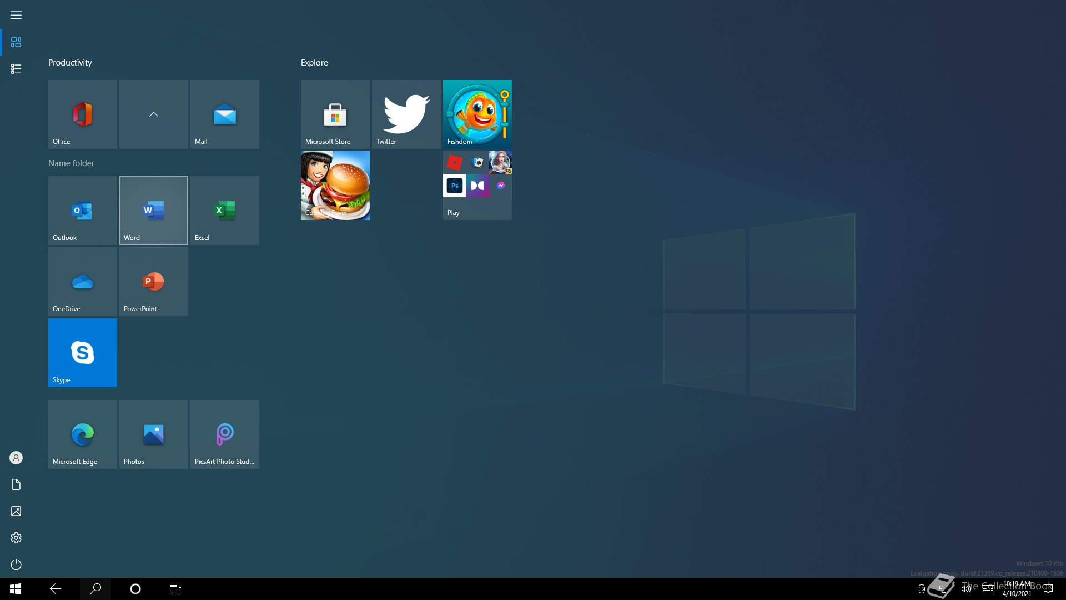The width and height of the screenshot is (1066, 600).
Task: Launch the Fishdom game tile
Action: 477,114
